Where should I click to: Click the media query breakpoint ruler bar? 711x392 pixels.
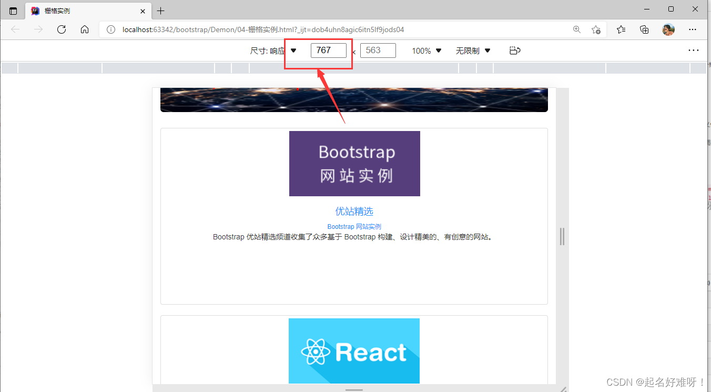point(354,68)
